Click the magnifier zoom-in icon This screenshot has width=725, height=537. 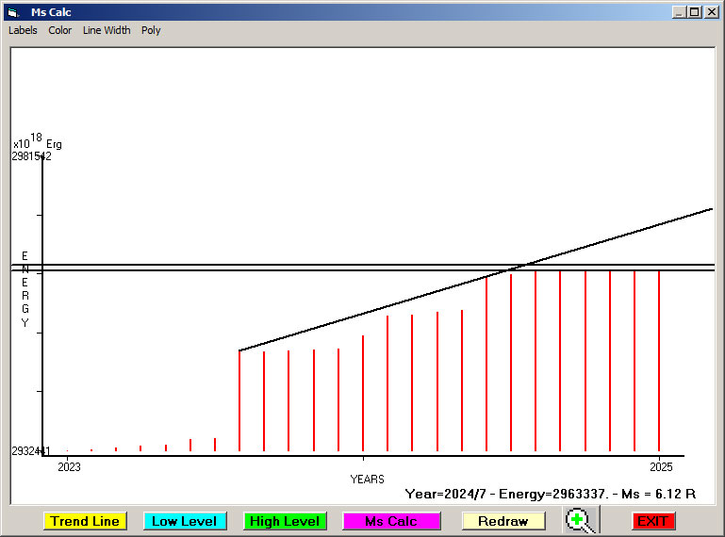pos(582,520)
